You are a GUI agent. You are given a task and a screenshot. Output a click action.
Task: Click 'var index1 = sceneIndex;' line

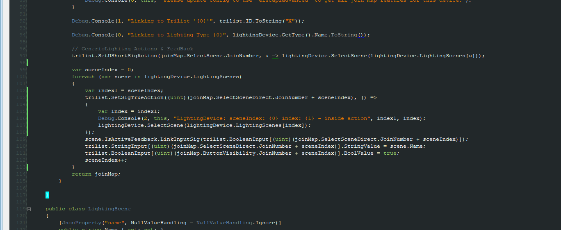click(x=124, y=90)
